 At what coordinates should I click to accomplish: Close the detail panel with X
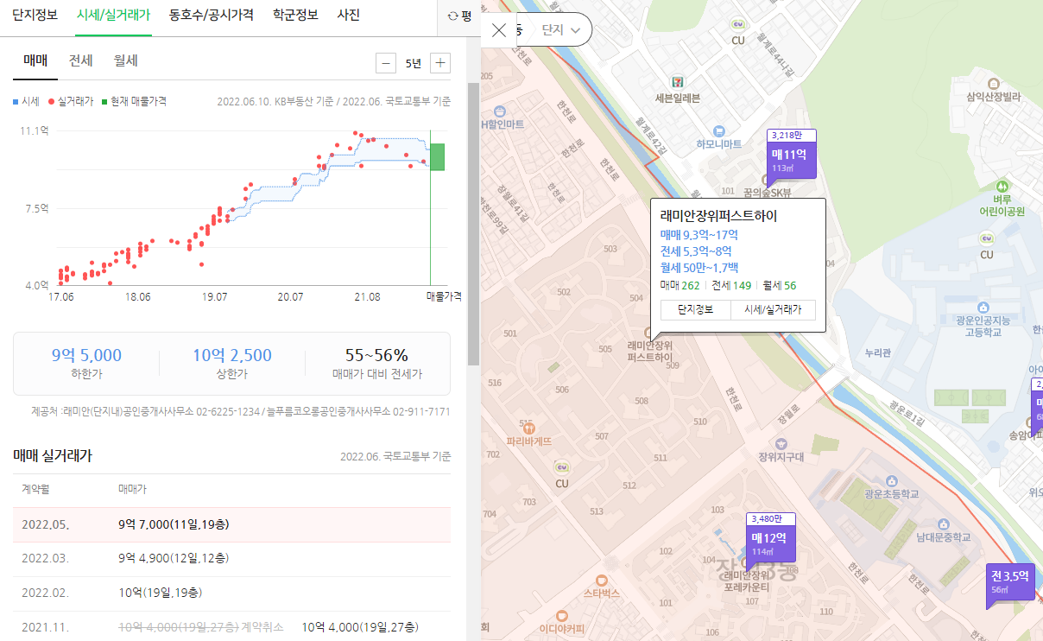tap(499, 30)
